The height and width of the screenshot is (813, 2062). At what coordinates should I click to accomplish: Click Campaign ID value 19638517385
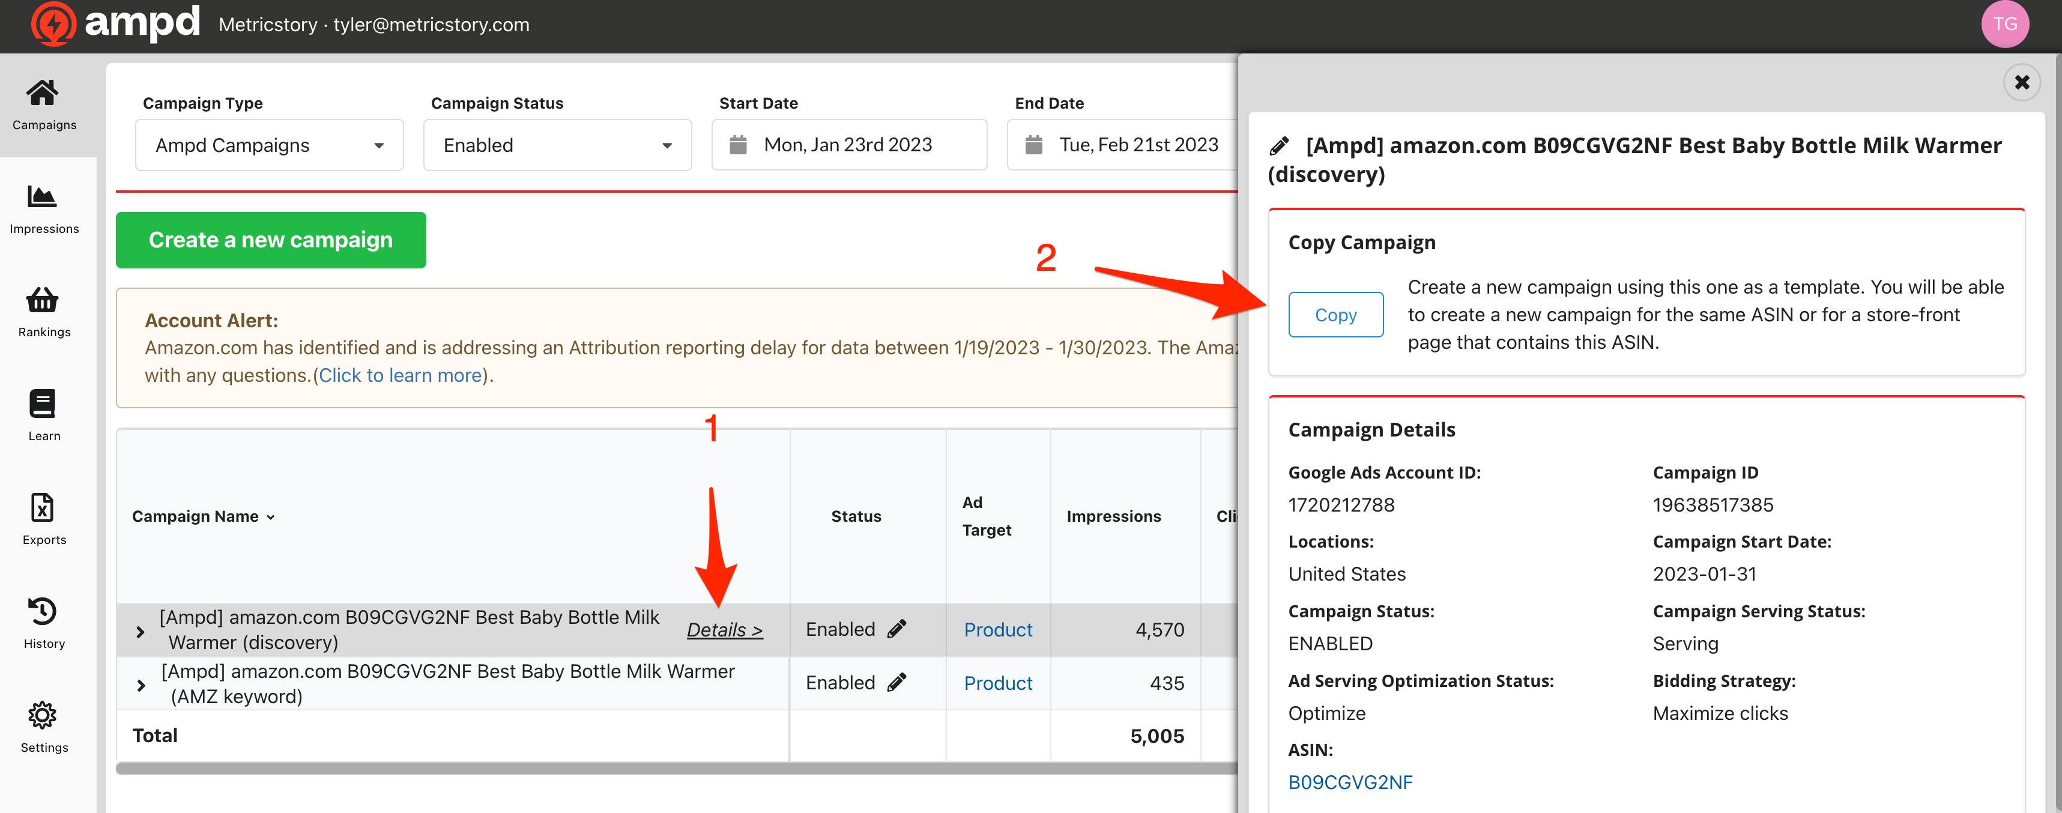click(1712, 505)
